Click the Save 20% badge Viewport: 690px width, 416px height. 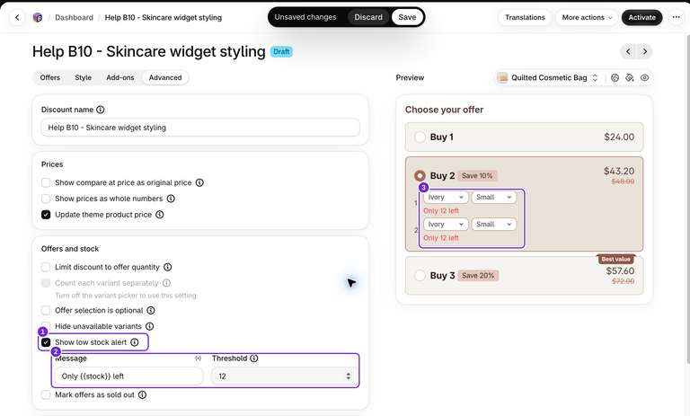point(478,276)
